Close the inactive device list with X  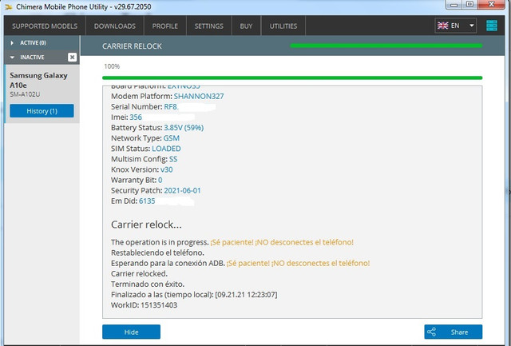point(72,58)
